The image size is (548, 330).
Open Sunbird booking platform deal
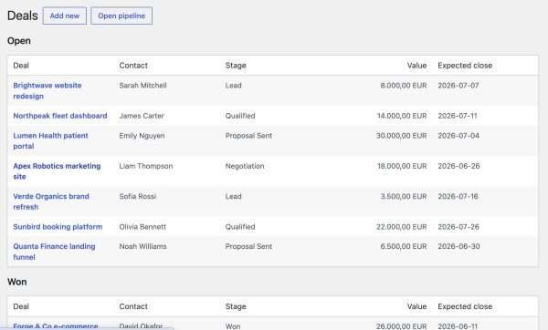[x=58, y=227]
